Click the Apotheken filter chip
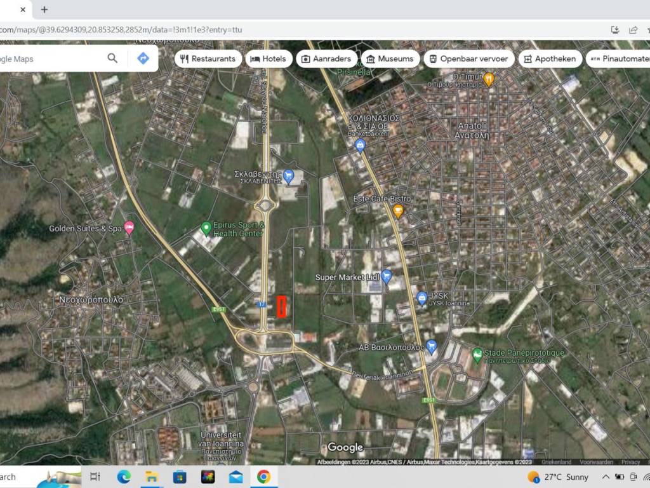Viewport: 650px width, 488px height. [x=550, y=58]
